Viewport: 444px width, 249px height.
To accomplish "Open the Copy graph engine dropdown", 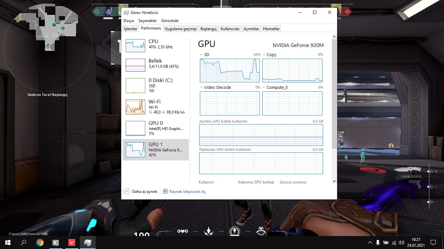I will coord(264,55).
